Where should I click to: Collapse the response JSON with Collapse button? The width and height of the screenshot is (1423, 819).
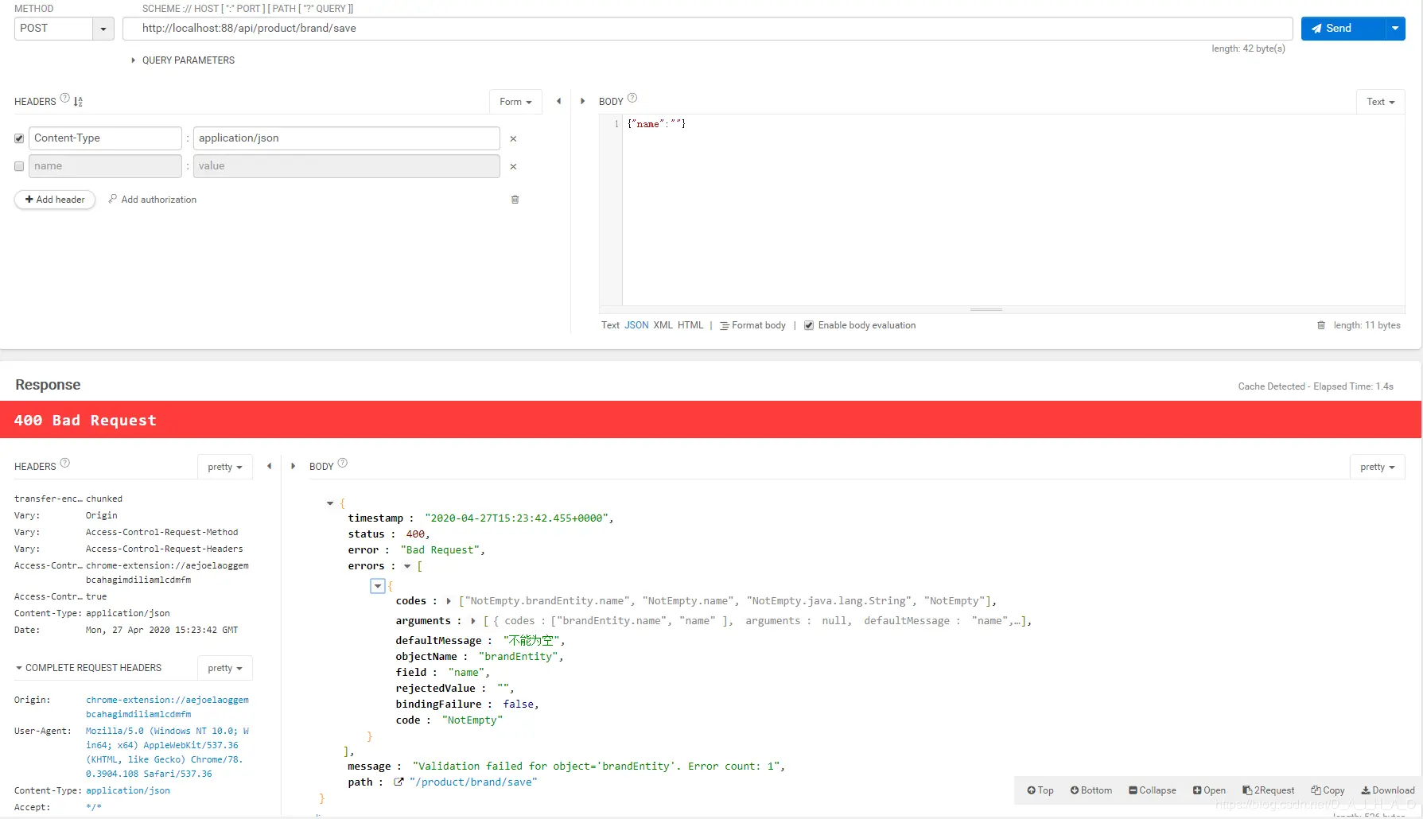click(x=1153, y=790)
